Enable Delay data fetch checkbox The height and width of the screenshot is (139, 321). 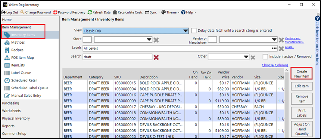click(x=194, y=31)
